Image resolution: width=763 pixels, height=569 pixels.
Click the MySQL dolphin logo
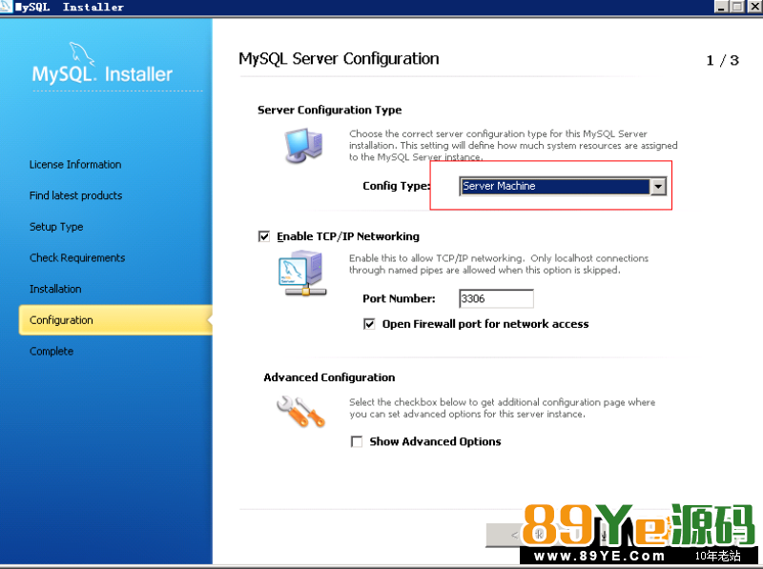[82, 53]
